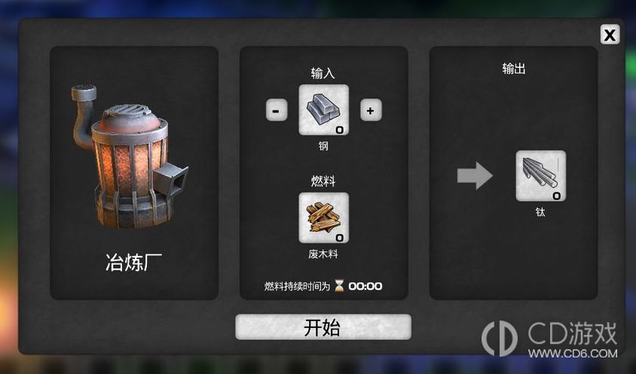The width and height of the screenshot is (636, 374).
Task: Click the 燃料 fuel section heading
Action: click(x=323, y=181)
